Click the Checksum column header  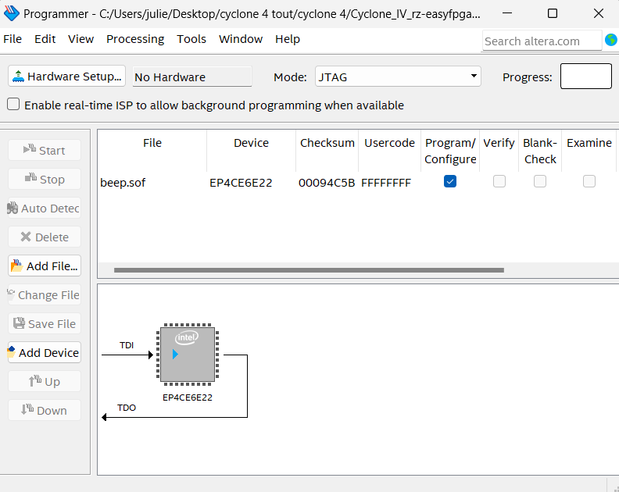(x=327, y=143)
